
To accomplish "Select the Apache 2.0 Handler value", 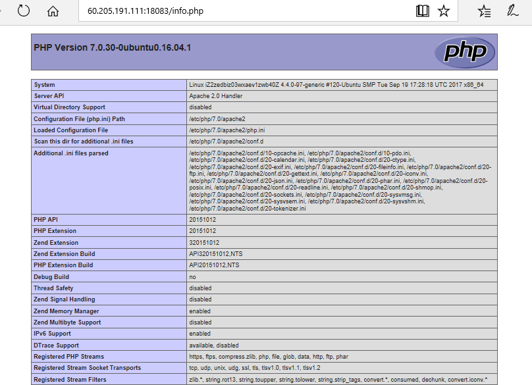I will pyautogui.click(x=216, y=96).
